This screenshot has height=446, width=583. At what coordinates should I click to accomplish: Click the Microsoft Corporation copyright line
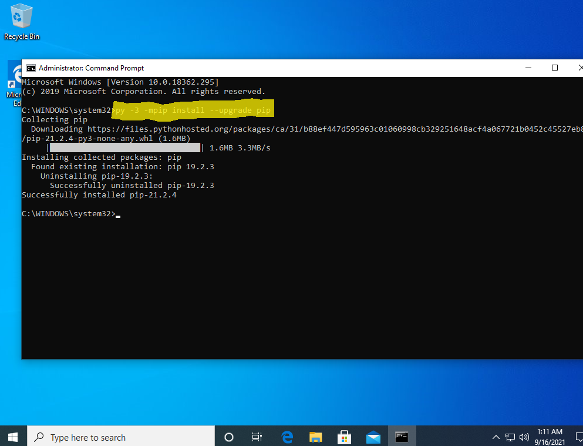click(x=143, y=92)
